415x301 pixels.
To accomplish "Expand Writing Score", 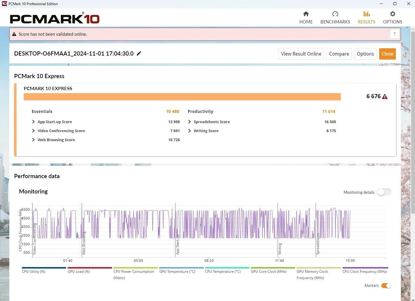I will (189, 131).
